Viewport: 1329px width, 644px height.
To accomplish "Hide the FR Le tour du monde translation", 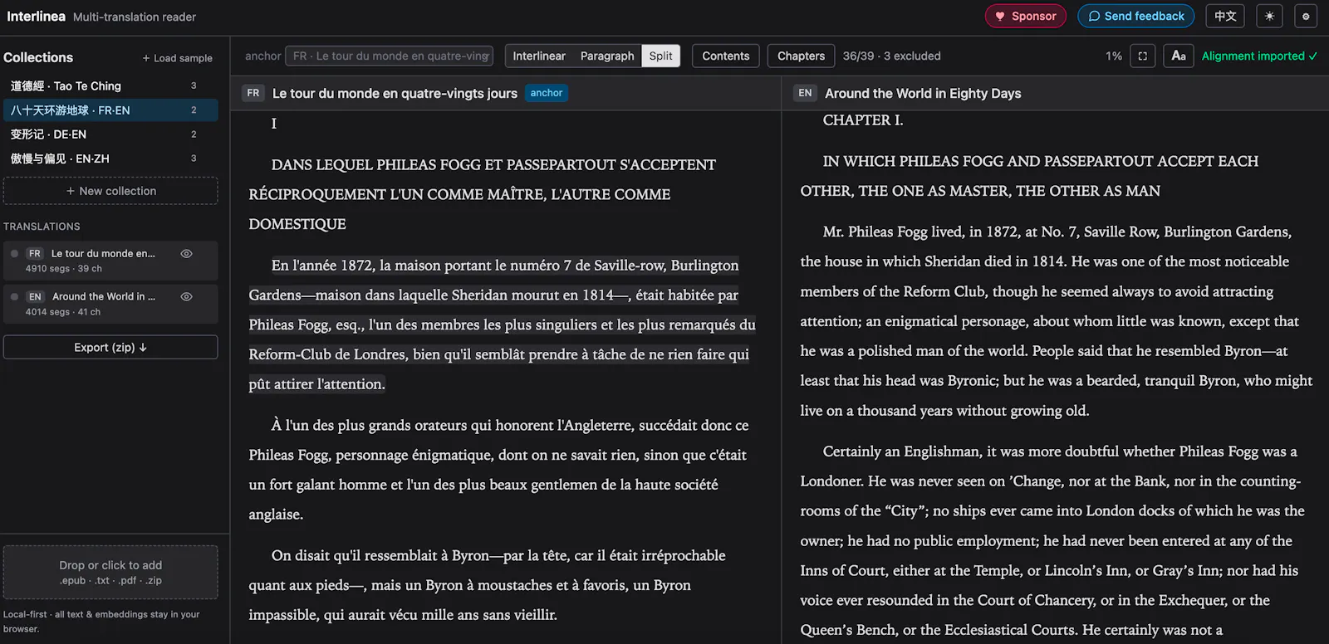I will pyautogui.click(x=187, y=254).
